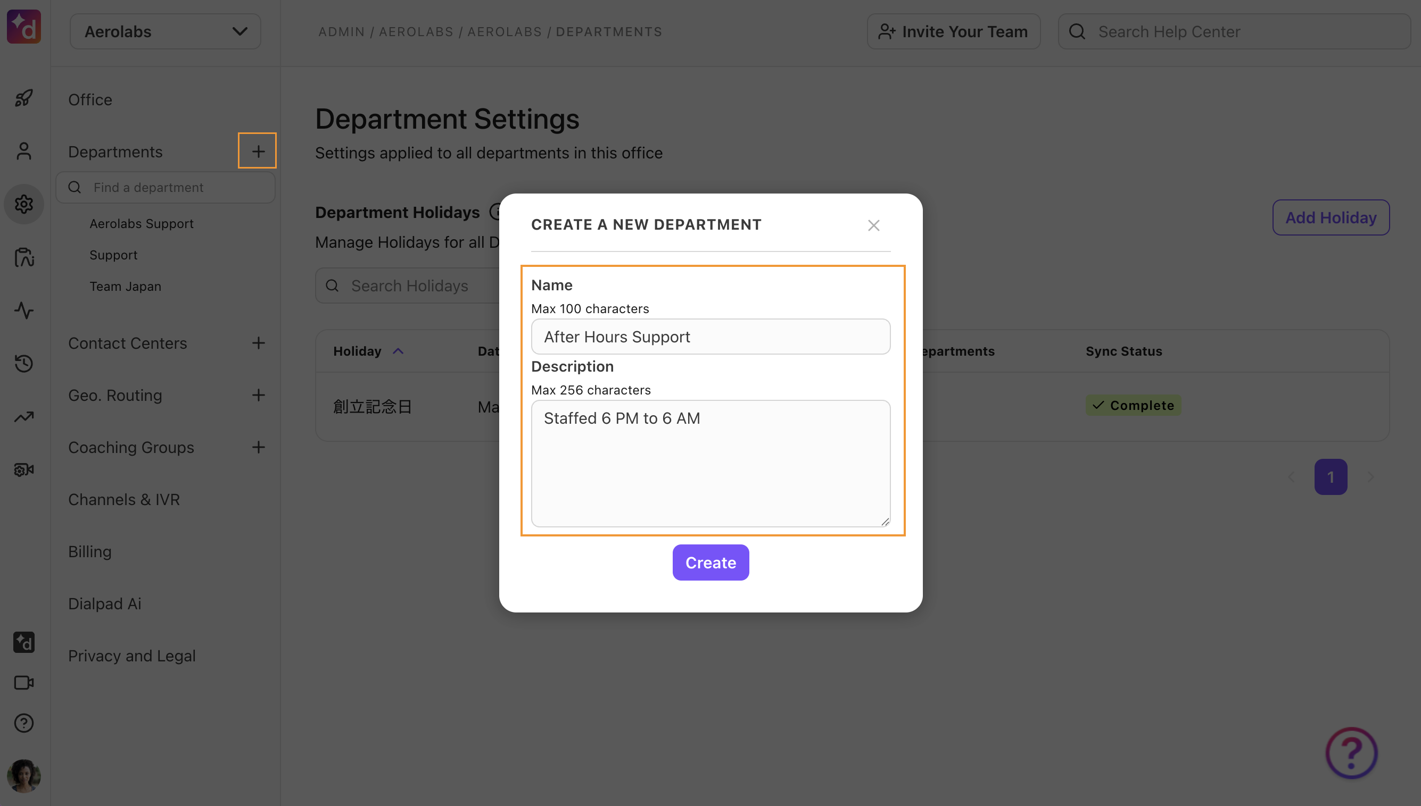
Task: Open the help question mark sidebar icon
Action: click(24, 723)
